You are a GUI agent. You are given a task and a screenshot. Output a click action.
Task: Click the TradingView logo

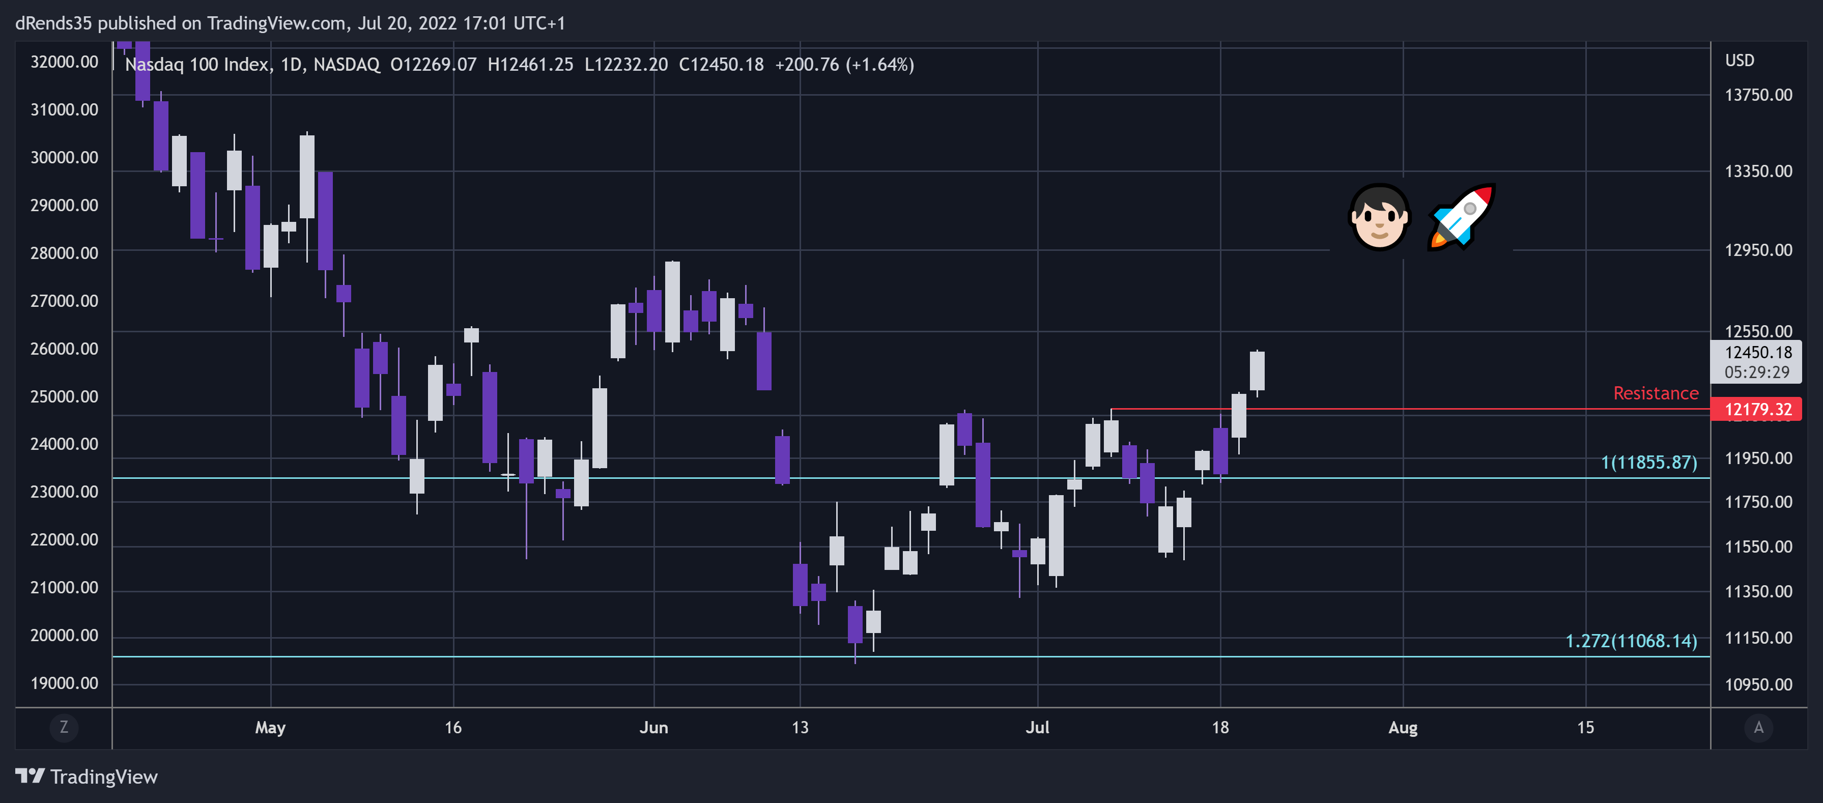pyautogui.click(x=87, y=776)
